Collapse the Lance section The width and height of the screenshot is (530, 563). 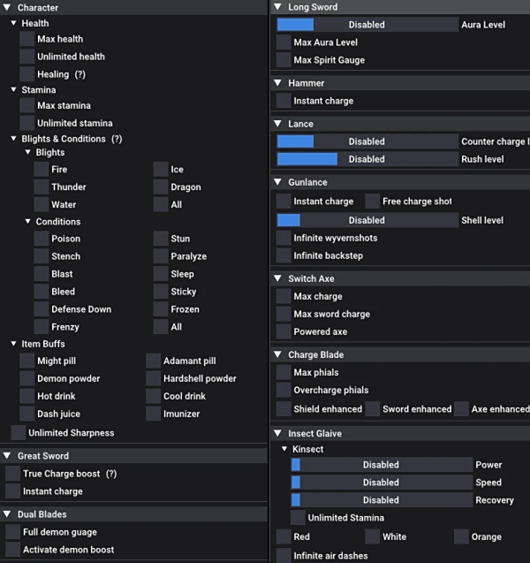click(277, 124)
